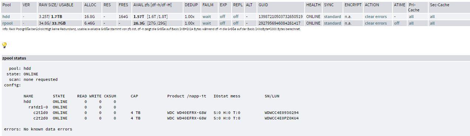Screen dimensions: 470x136
Task: Click 'errors: No known data errors' line
Action: click(x=38, y=129)
